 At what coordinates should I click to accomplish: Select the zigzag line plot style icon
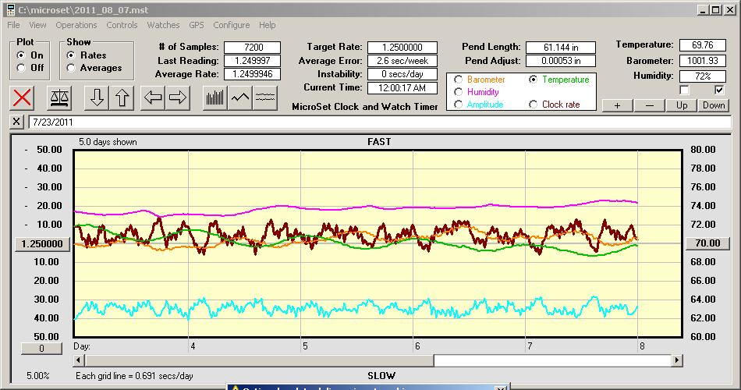pos(240,97)
